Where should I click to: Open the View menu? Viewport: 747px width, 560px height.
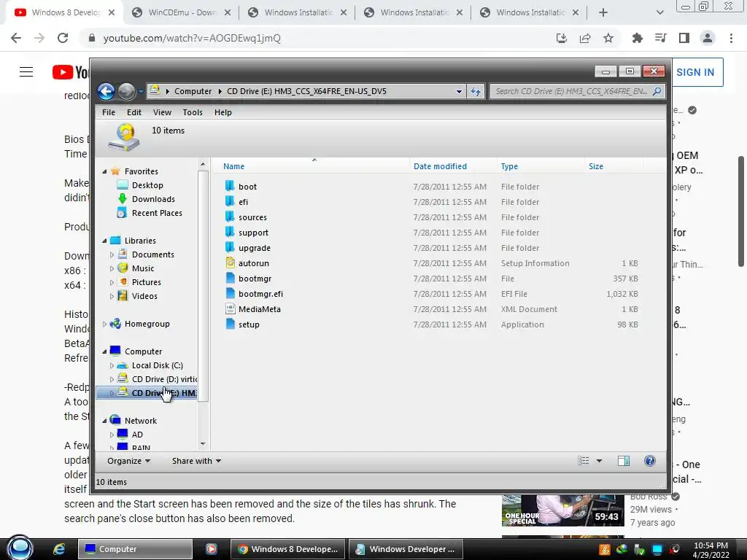pyautogui.click(x=162, y=112)
